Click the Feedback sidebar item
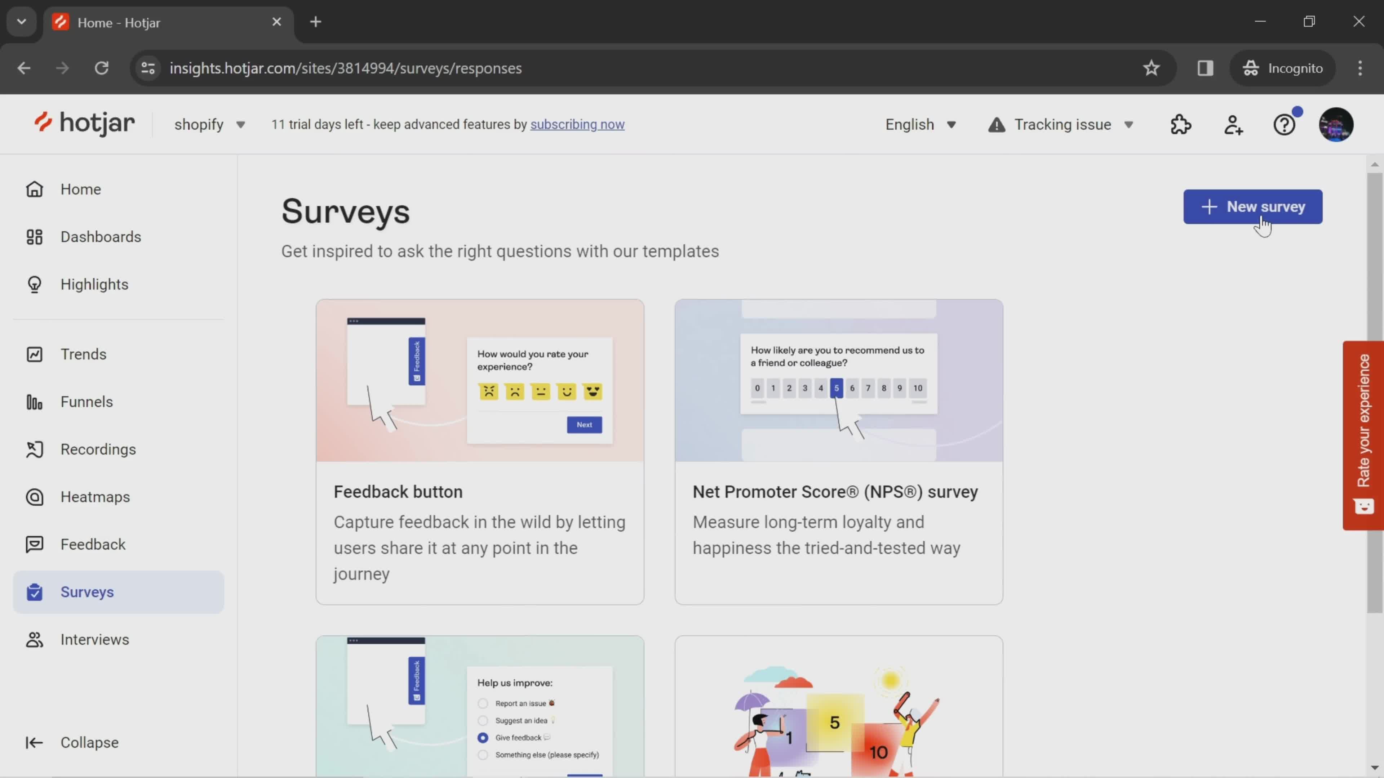Viewport: 1384px width, 778px height. point(93,544)
